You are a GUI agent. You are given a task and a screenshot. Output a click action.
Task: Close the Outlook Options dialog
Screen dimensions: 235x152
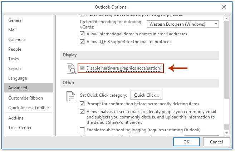point(224,7)
